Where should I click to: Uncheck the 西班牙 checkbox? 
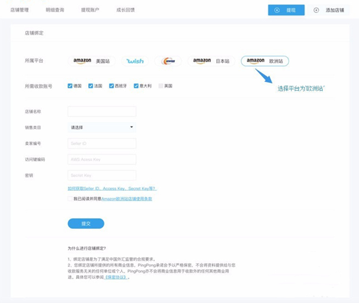tap(111, 86)
